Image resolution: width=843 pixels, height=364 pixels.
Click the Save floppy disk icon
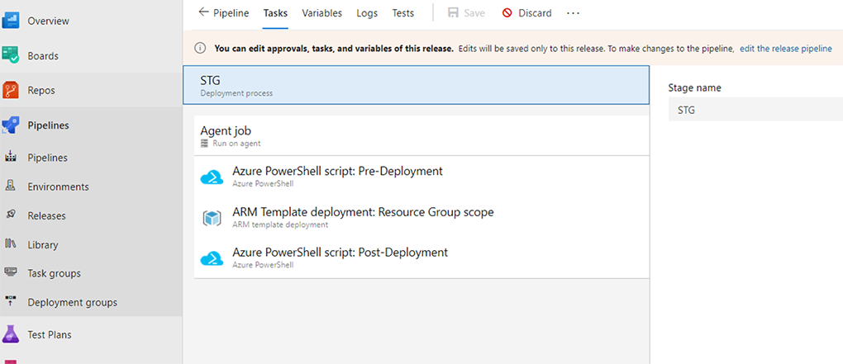453,13
